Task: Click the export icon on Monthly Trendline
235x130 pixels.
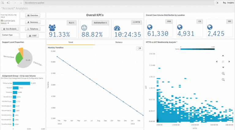Action: click(x=140, y=48)
